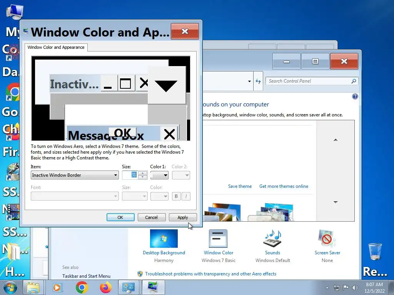This screenshot has height=295, width=394.
Task: Click the Save theme link
Action: click(x=240, y=186)
